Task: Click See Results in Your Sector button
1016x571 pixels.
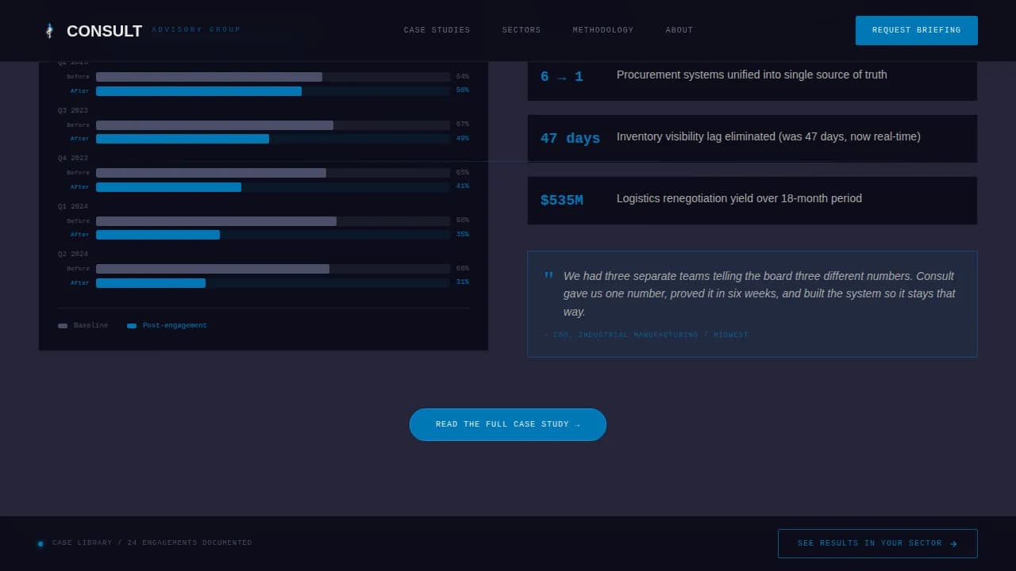Action: pos(877,543)
